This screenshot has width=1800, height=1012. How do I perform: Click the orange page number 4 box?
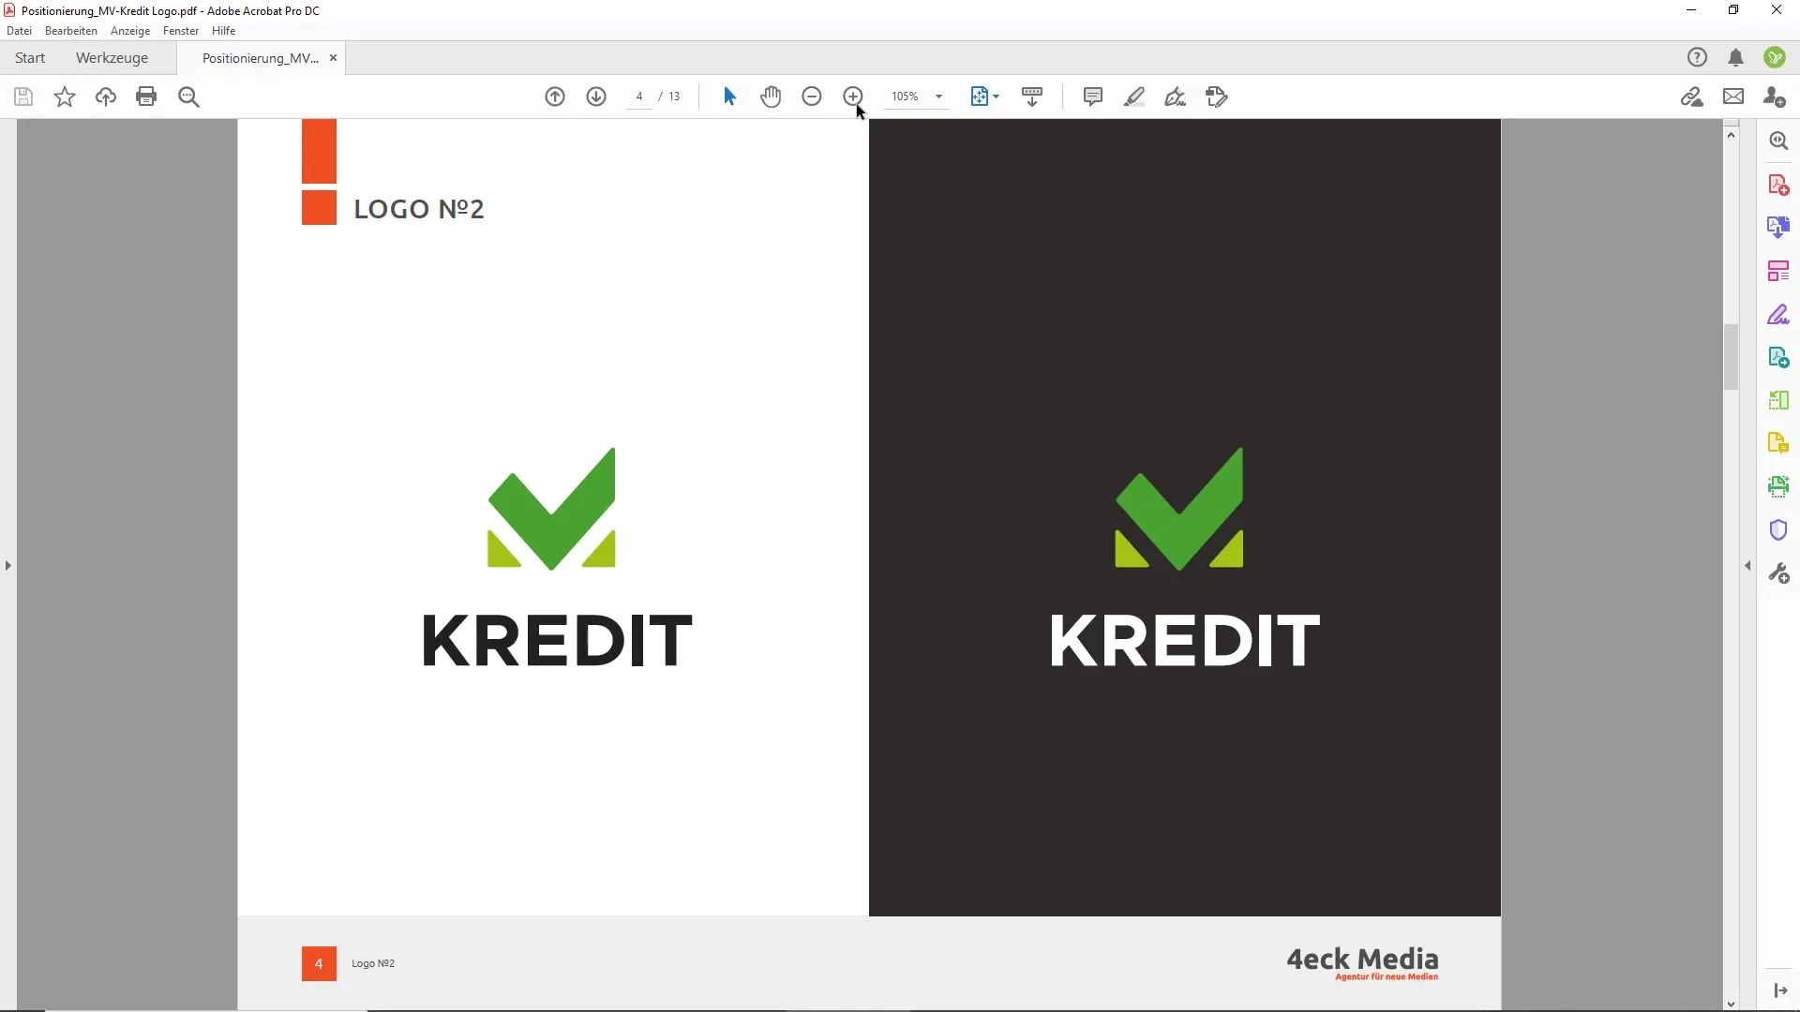[319, 963]
